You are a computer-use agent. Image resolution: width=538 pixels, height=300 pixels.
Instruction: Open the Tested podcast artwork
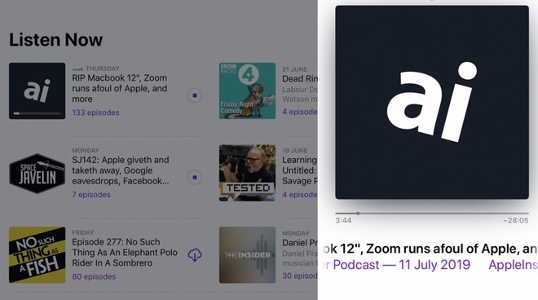(247, 173)
